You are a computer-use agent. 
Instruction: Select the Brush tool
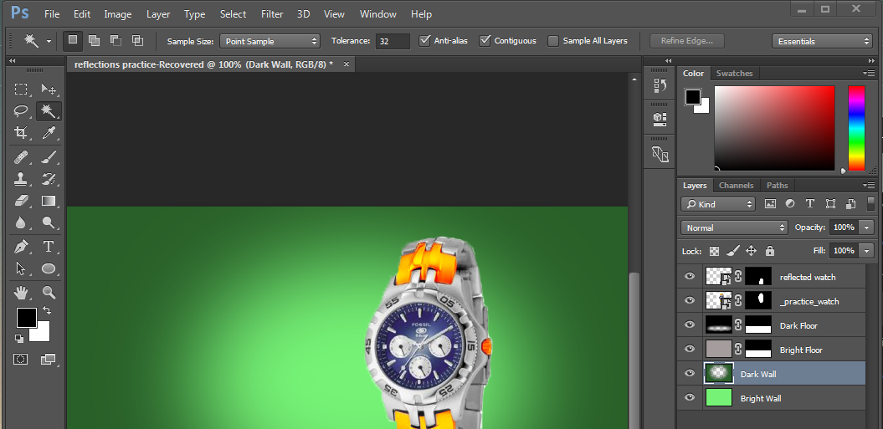pyautogui.click(x=49, y=157)
